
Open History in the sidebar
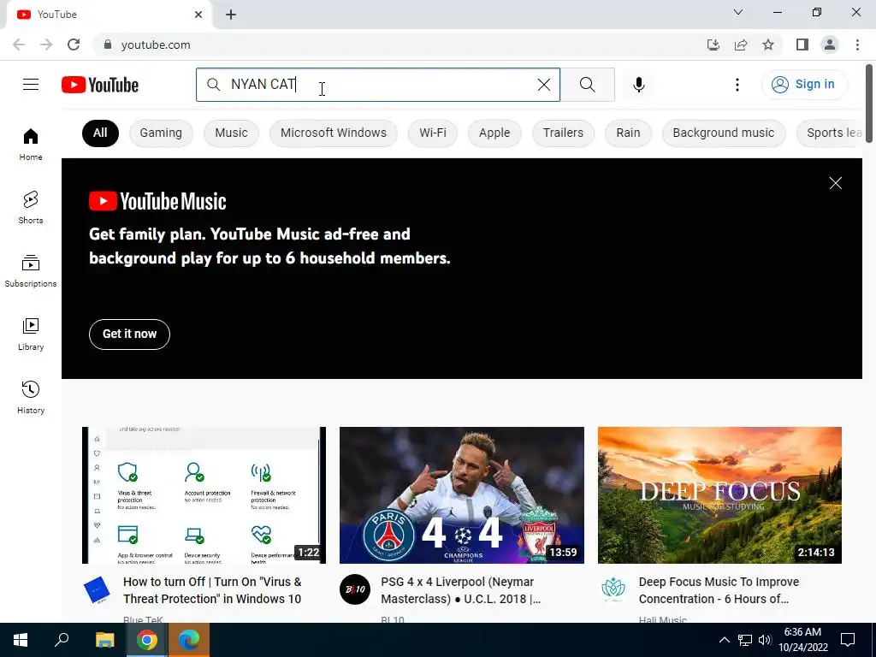click(31, 397)
